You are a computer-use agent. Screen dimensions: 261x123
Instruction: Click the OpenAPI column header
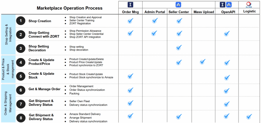(226, 12)
